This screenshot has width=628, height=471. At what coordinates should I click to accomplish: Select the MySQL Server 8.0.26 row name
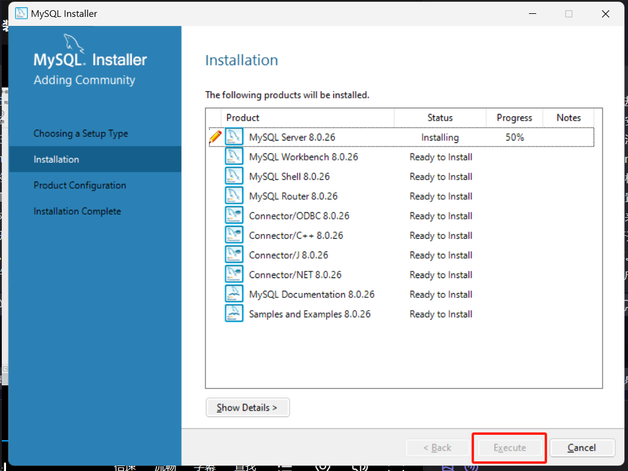tap(292, 137)
